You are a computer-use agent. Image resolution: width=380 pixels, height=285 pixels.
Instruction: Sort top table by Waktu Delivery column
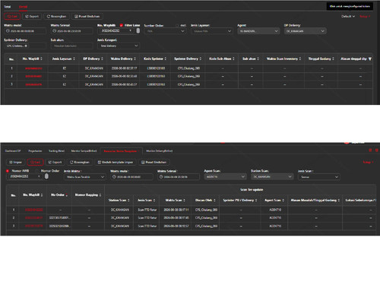click(x=135, y=59)
